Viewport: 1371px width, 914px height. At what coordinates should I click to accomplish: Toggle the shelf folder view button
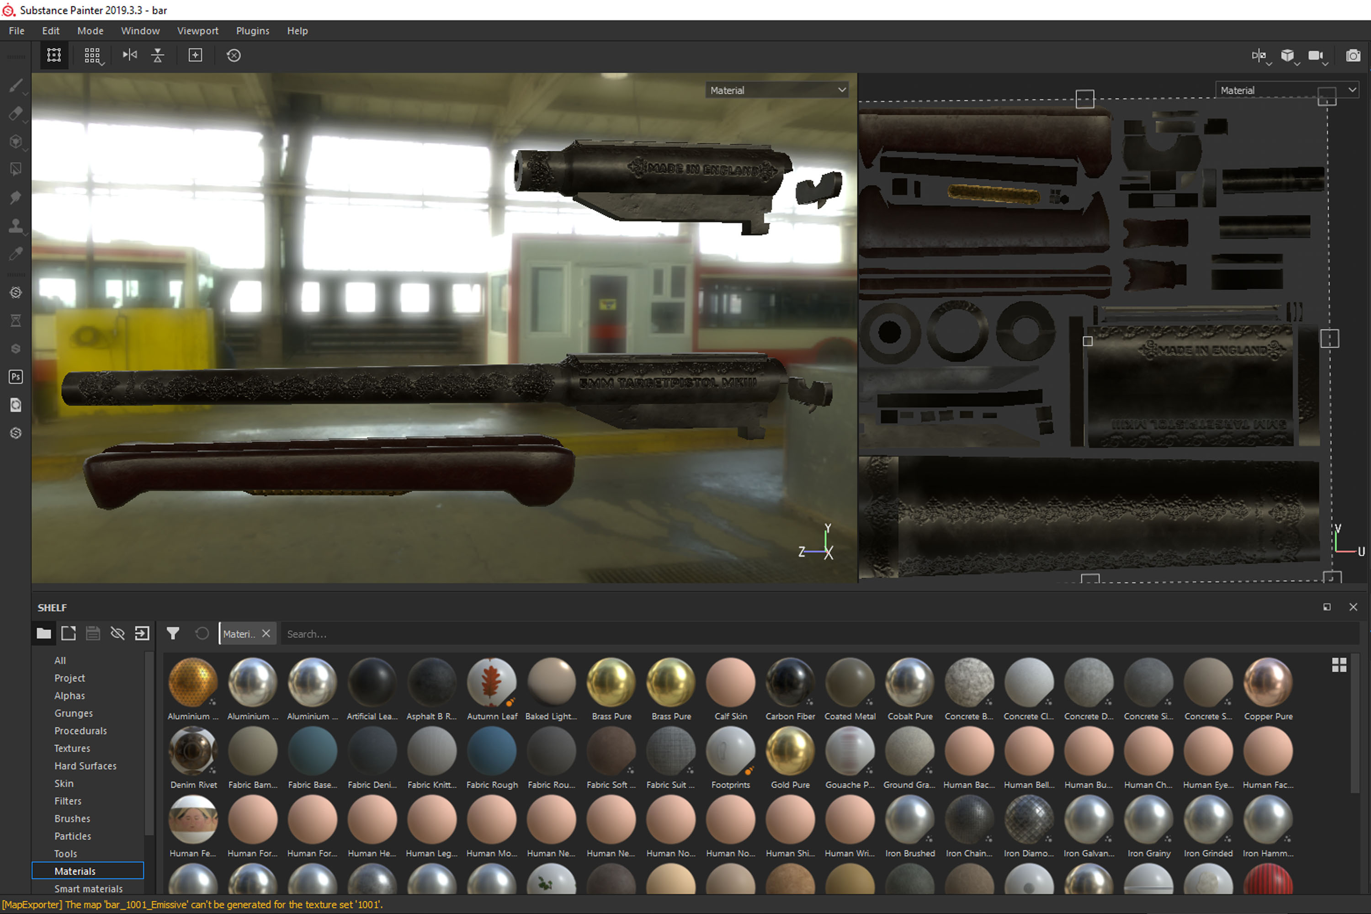[x=44, y=633]
